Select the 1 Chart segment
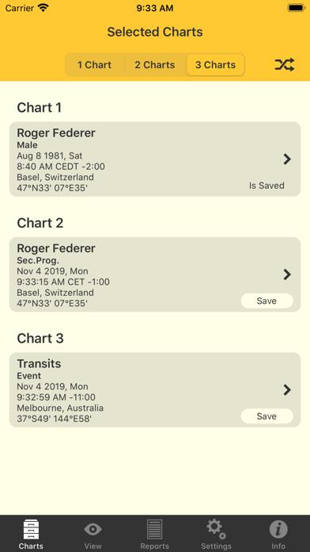The image size is (310, 552). click(x=94, y=65)
